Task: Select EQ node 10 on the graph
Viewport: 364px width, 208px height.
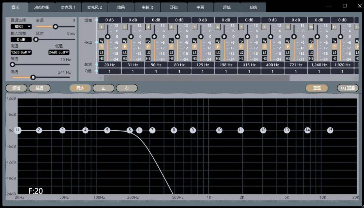Action: 219,130
